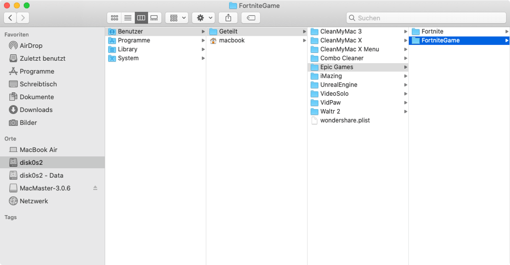Select the Epic Games folder

pos(359,67)
